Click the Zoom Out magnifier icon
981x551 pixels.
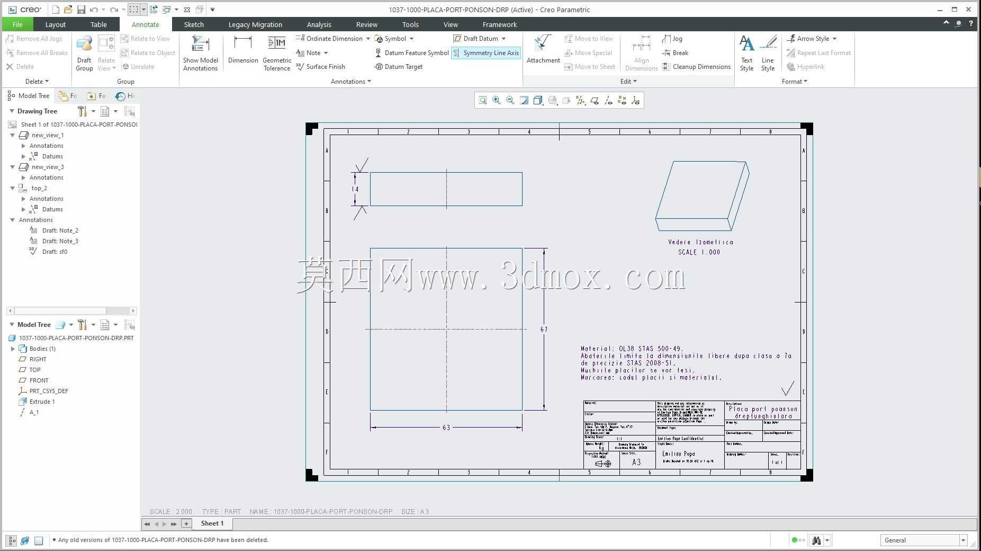tap(510, 100)
